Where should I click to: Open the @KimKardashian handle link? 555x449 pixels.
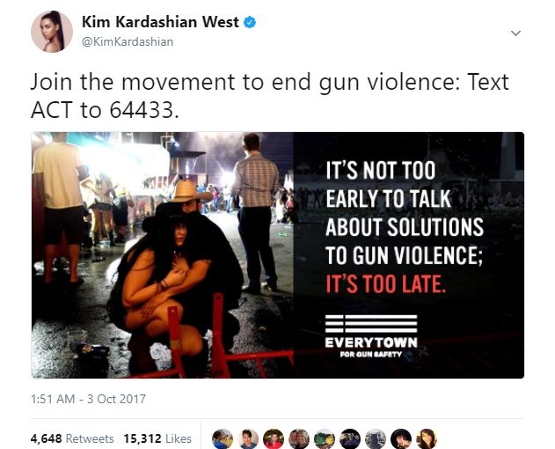(x=128, y=41)
